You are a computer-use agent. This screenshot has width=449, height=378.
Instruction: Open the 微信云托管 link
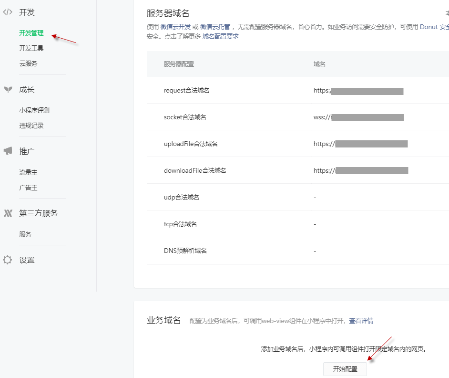[x=214, y=27]
